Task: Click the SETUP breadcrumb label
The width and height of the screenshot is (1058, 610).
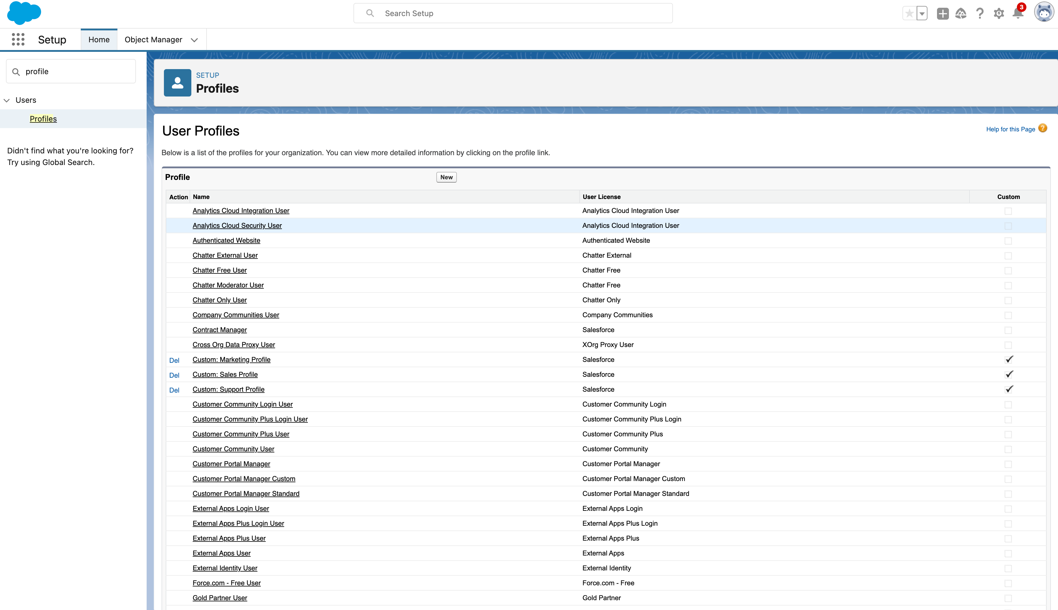Action: tap(207, 75)
